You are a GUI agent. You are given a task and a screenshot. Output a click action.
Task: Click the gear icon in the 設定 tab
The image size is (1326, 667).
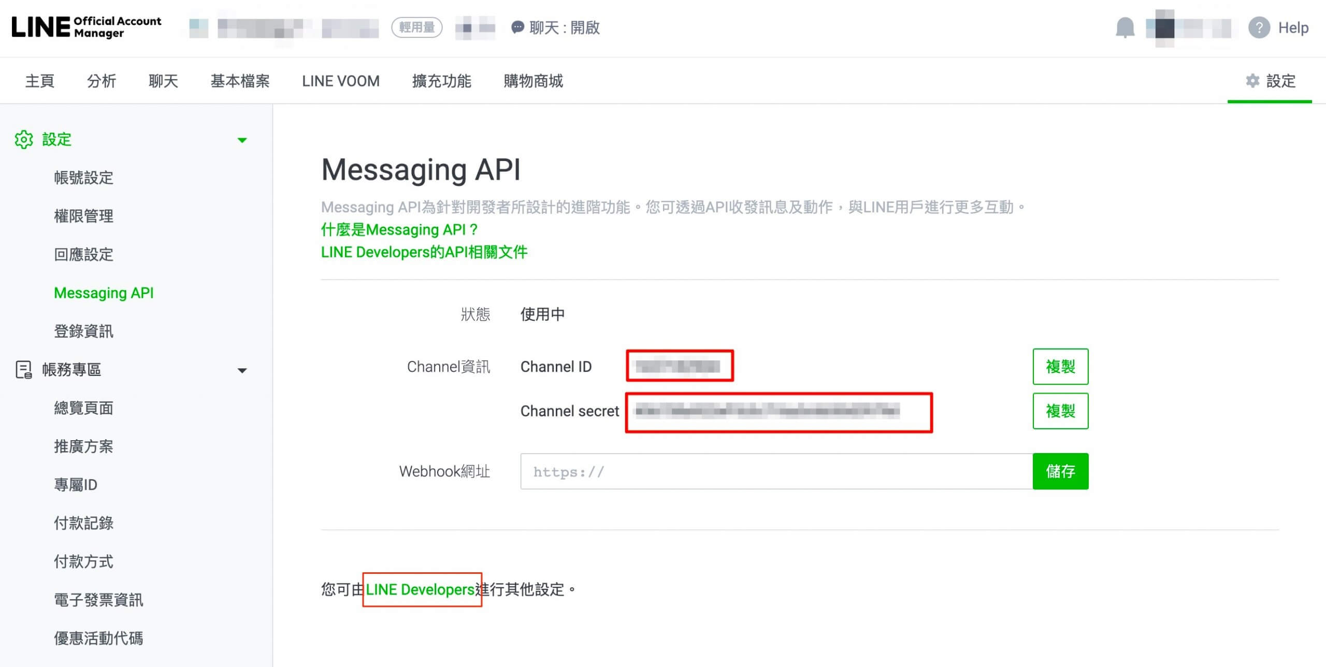click(1252, 81)
